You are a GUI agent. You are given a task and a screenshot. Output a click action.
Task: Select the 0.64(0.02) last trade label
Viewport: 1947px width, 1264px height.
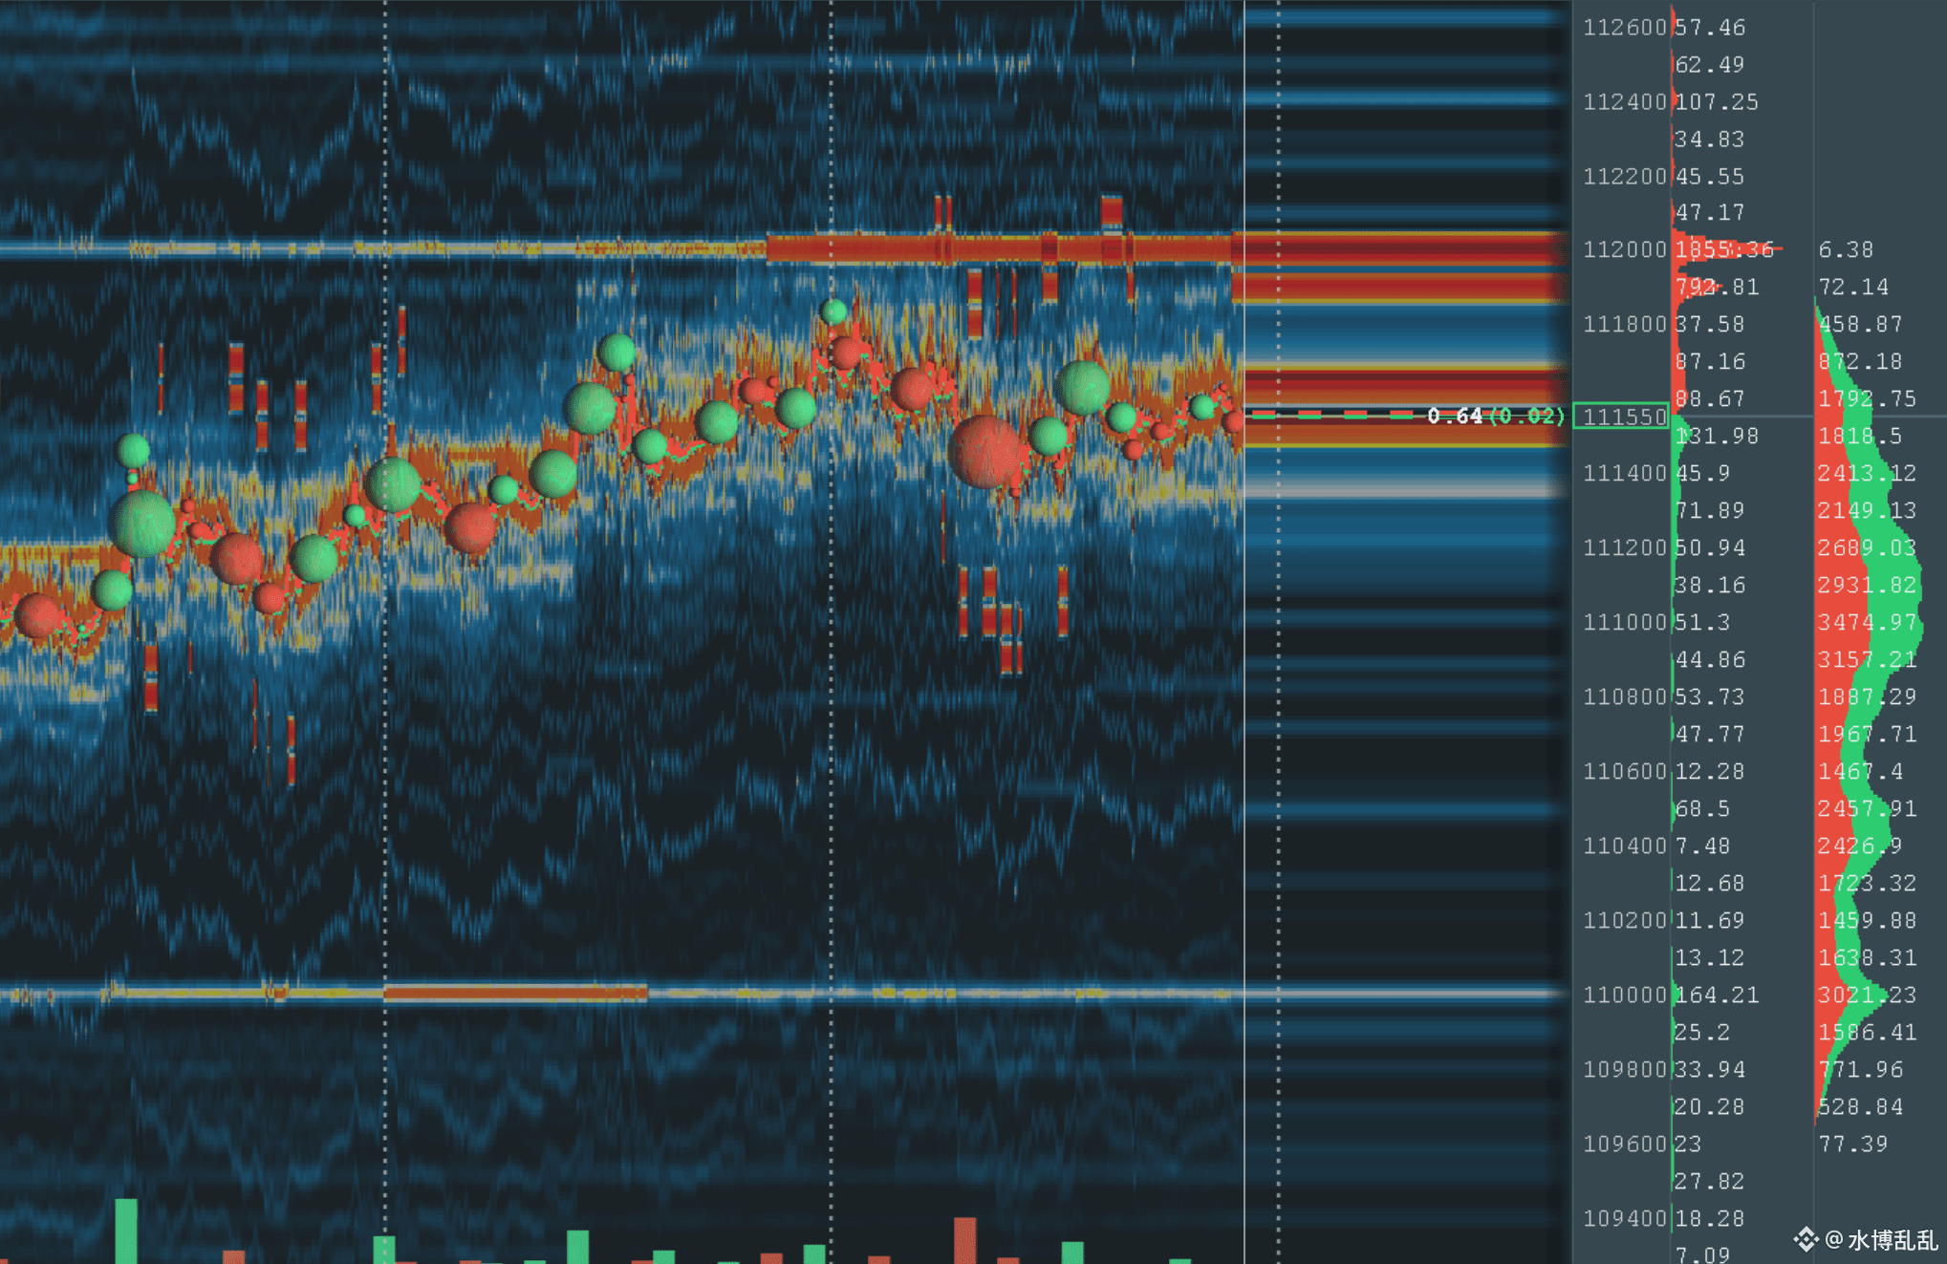tap(1496, 416)
